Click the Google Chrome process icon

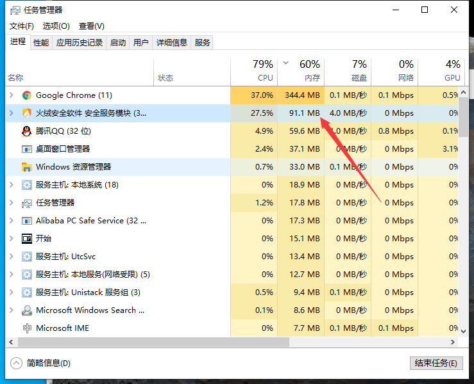pos(26,95)
